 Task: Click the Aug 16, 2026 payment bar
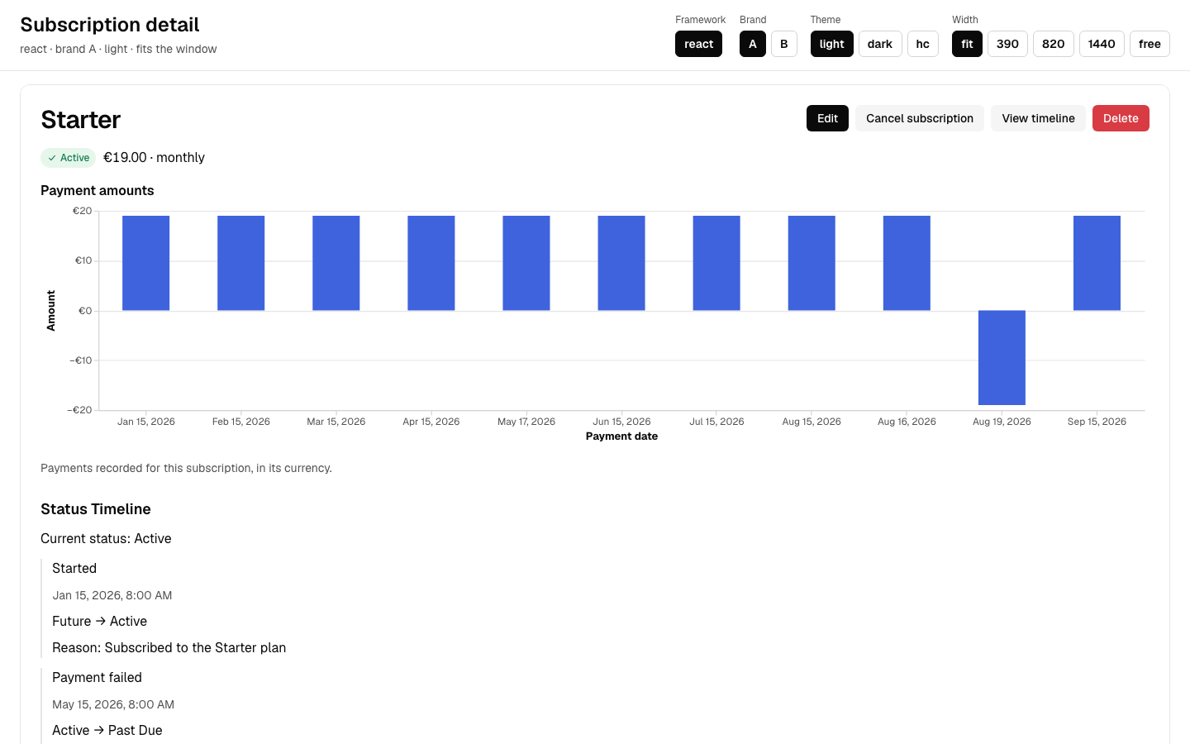click(x=907, y=263)
